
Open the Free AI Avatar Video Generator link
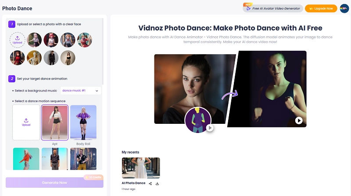coord(273,8)
